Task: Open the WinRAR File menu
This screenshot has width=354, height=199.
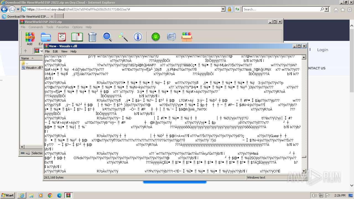Action: (x=23, y=27)
